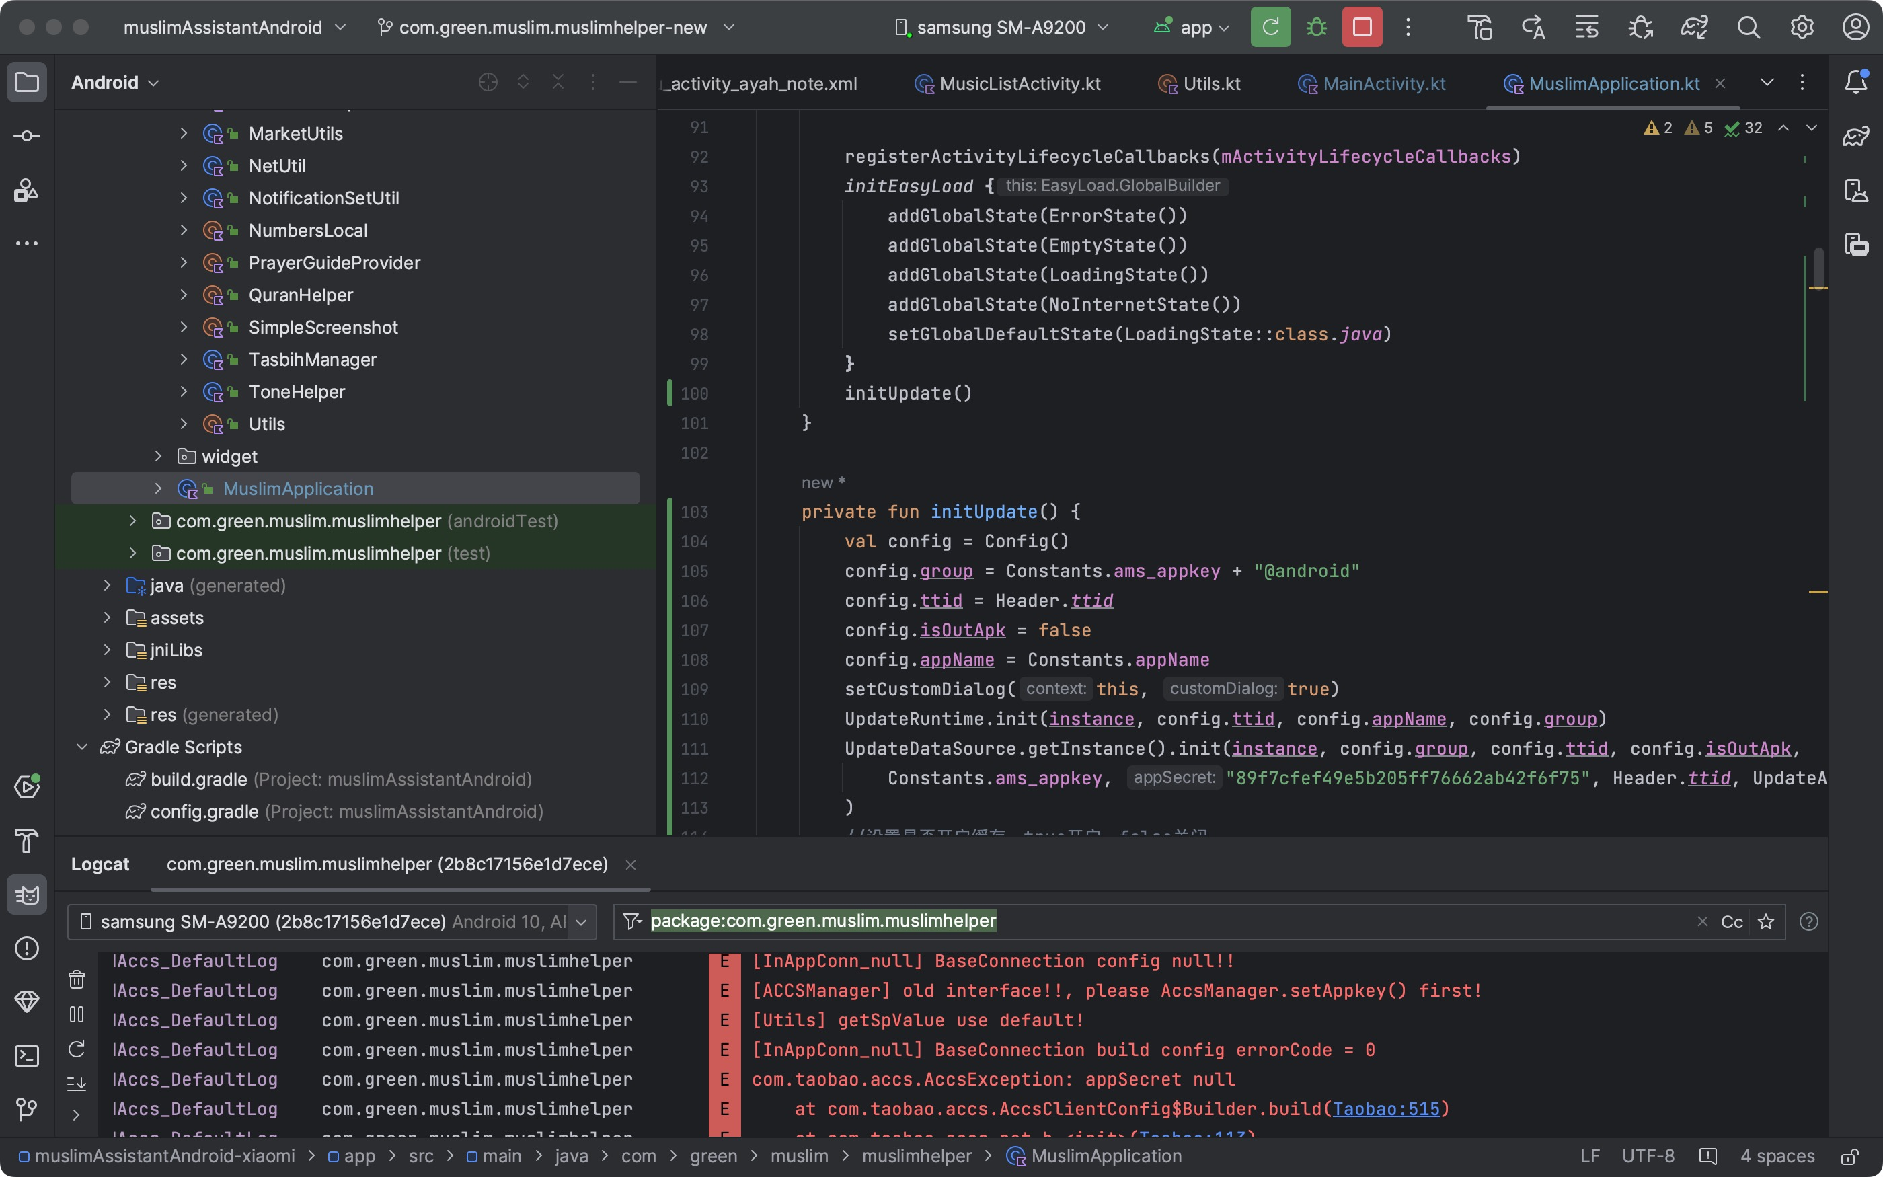Open 4 spaces indent settings

tap(1777, 1157)
